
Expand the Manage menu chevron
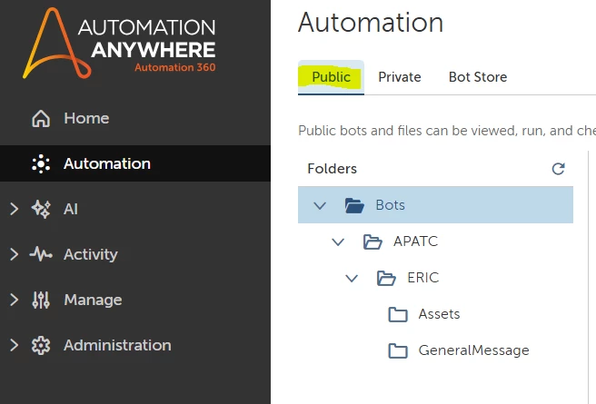coord(14,300)
